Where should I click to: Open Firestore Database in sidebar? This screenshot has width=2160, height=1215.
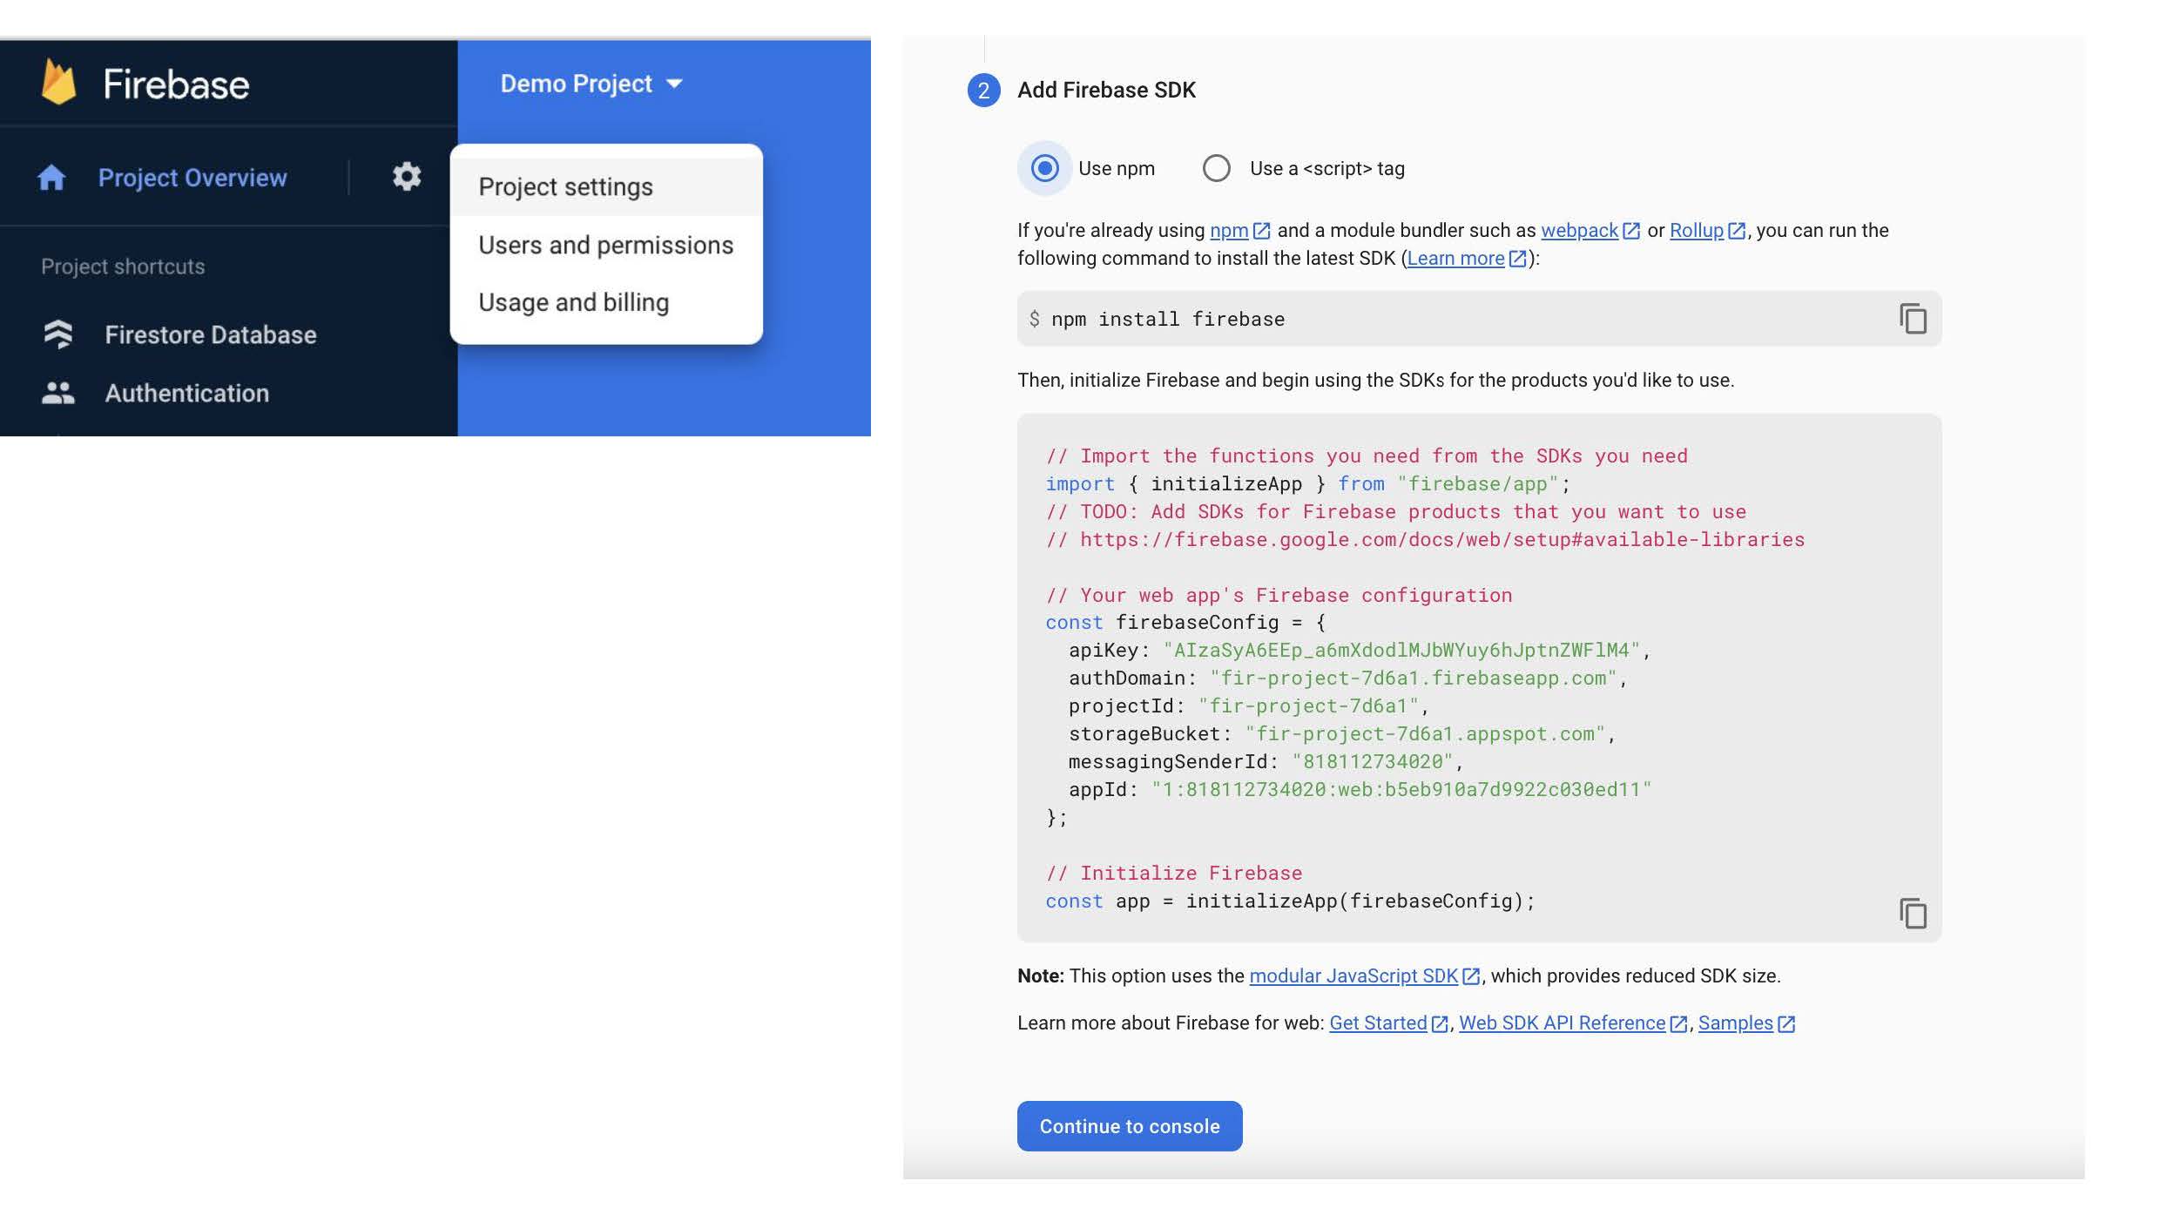click(211, 334)
